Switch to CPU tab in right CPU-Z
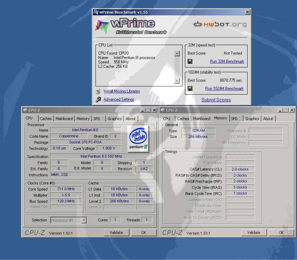The width and height of the screenshot is (297, 260). (167, 119)
